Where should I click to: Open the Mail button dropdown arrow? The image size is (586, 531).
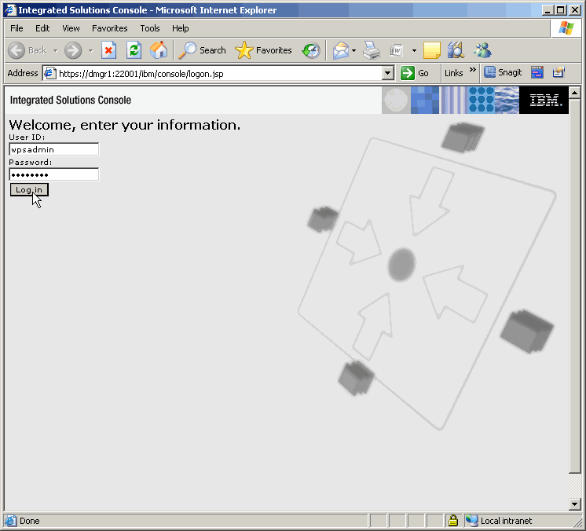(x=354, y=50)
